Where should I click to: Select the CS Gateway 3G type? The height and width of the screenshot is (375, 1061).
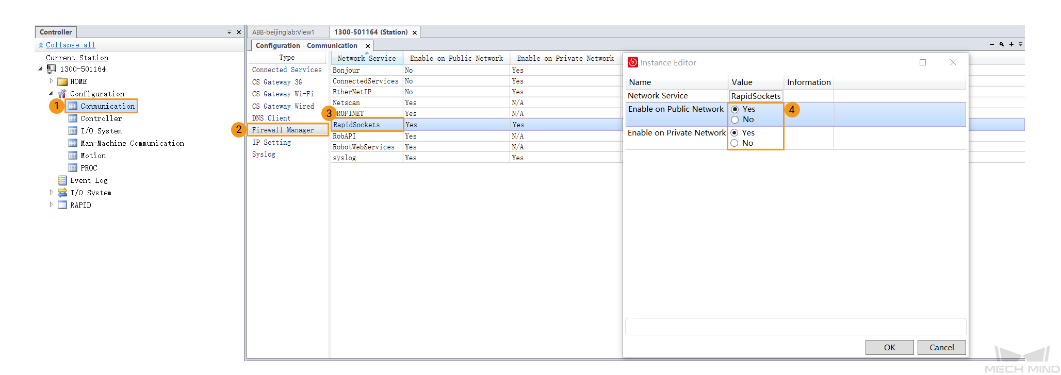[277, 82]
